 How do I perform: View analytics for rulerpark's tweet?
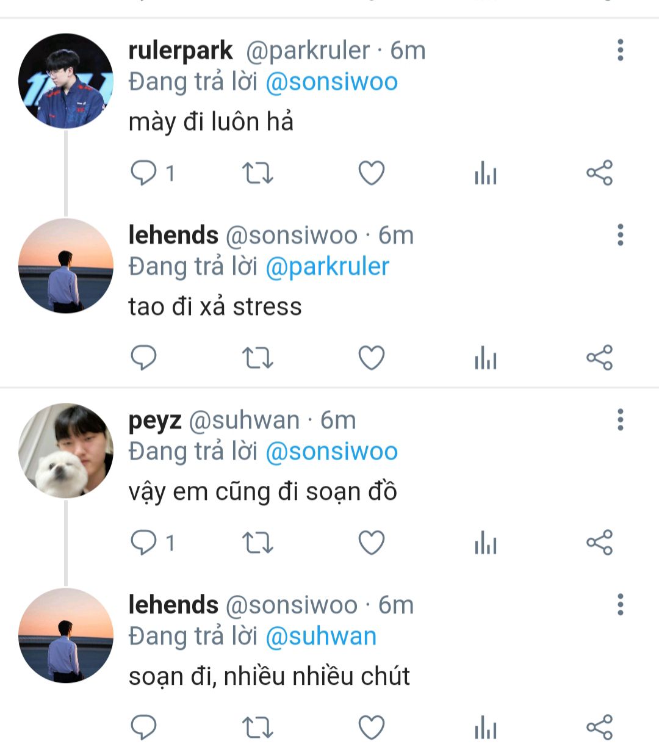coord(486,173)
